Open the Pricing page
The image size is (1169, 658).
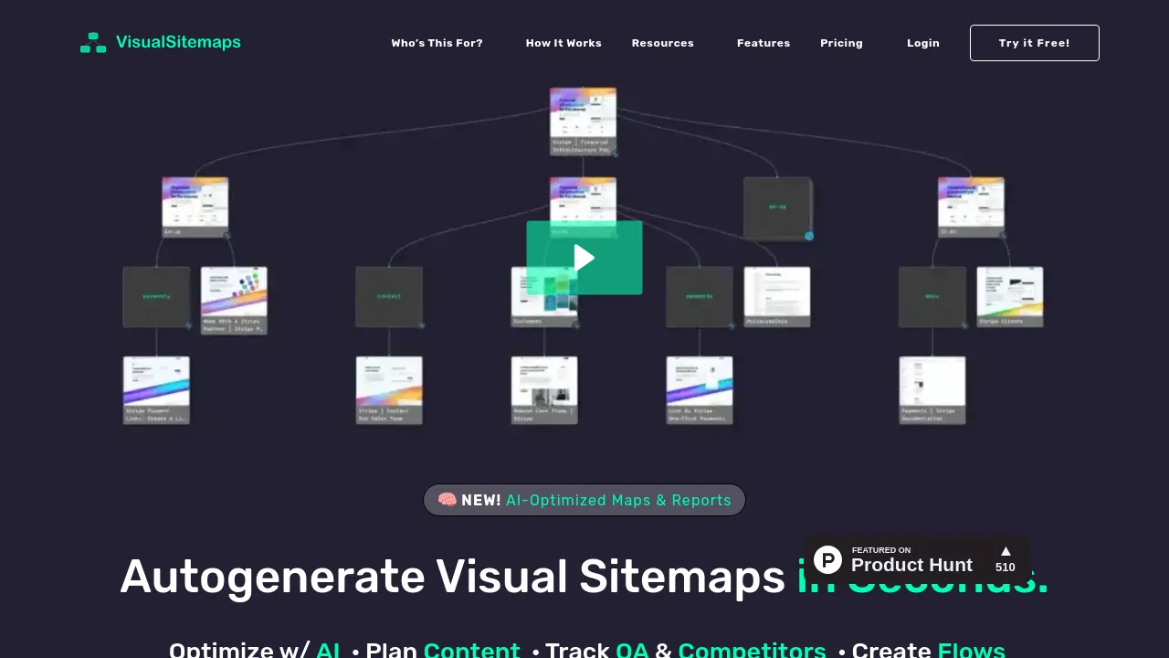point(841,43)
